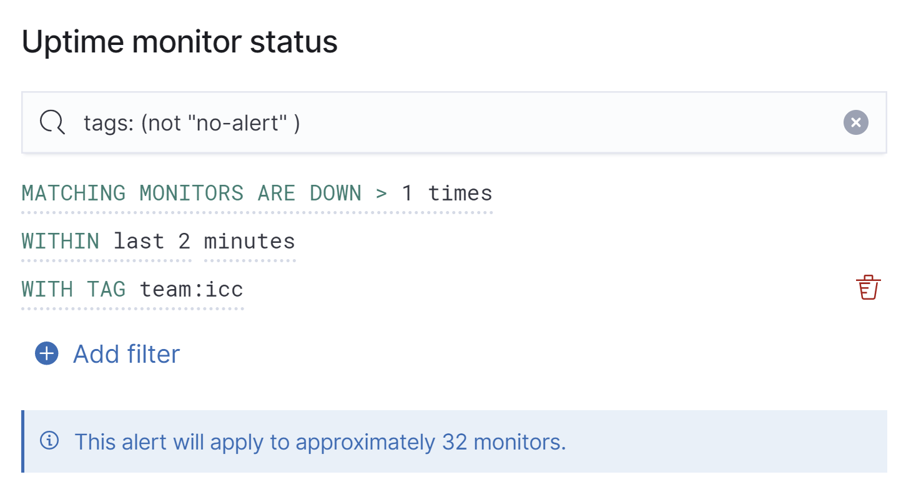Click the "tags:" keyword in search query
The width and height of the screenshot is (906, 482).
pos(108,123)
